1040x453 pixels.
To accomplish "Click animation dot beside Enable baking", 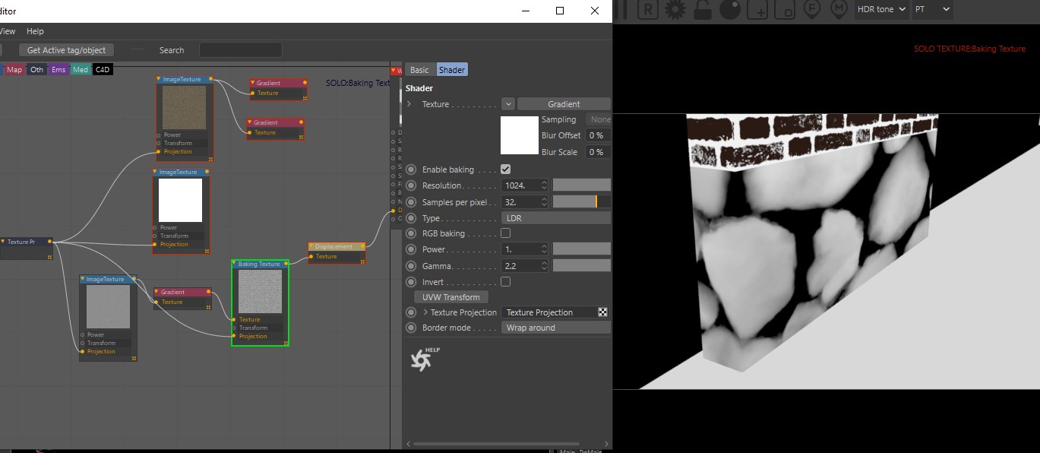I will point(411,169).
